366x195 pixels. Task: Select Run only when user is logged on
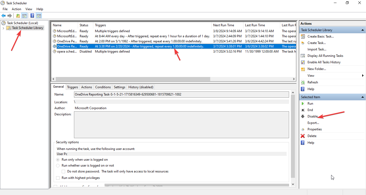pos(58,159)
